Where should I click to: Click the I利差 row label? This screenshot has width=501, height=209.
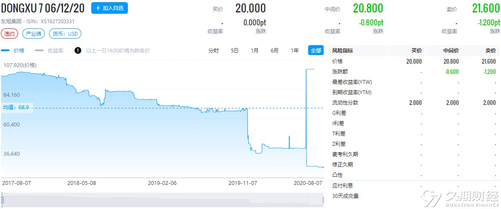tap(339, 123)
